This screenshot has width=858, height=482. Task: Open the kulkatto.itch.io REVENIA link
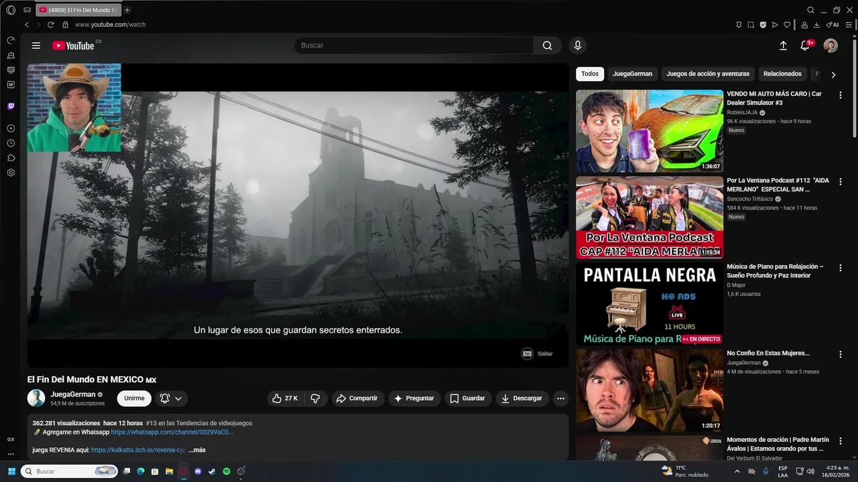pos(138,450)
